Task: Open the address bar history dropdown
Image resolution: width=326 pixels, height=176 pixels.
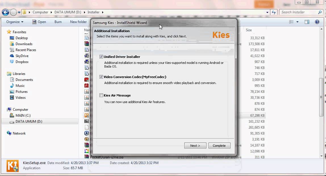Action: (x=267, y=12)
